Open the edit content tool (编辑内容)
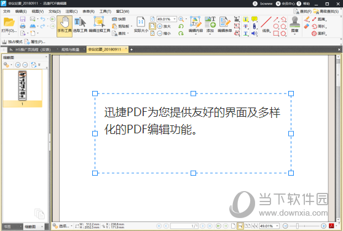Image resolution: width=343 pixels, height=231 pixels. pos(195,25)
